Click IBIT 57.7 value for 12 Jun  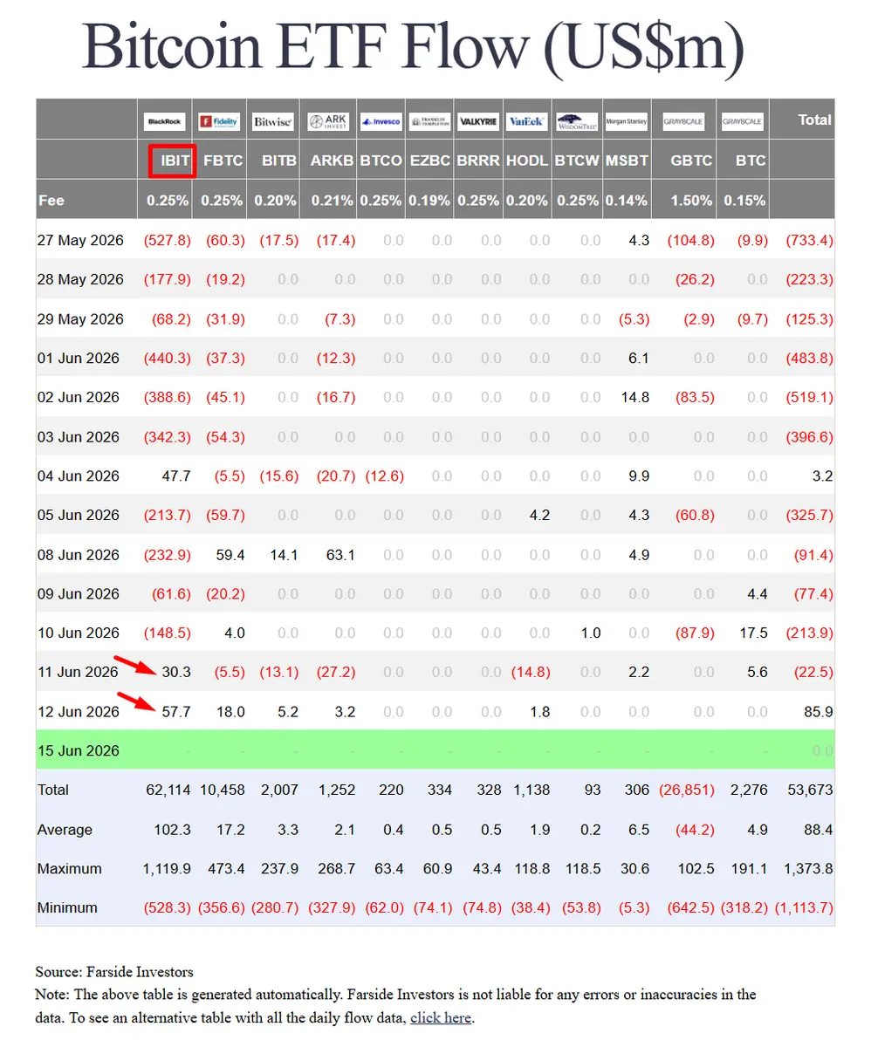pos(176,711)
